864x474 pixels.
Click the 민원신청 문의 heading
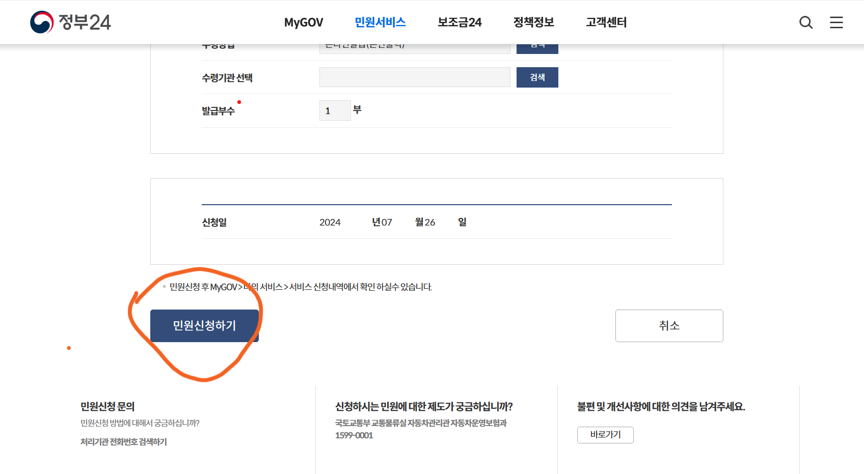(107, 407)
